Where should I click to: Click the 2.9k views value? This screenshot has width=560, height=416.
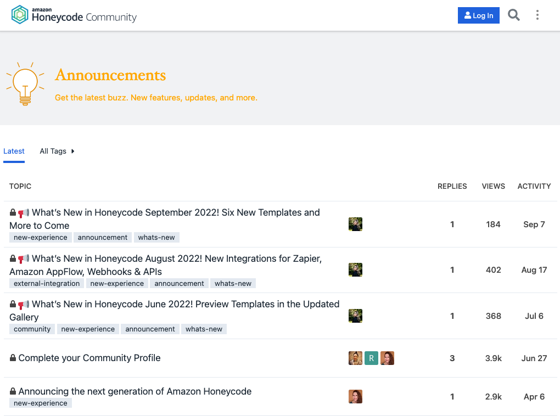[x=493, y=397]
